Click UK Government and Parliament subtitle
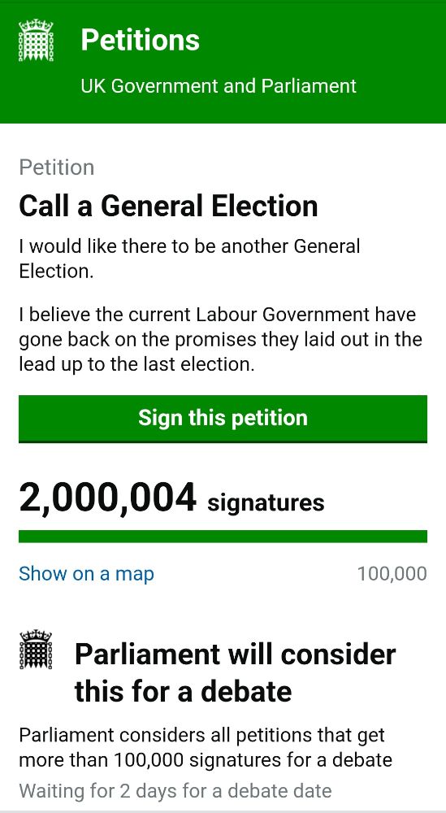Screen dimensions: 446x813 coord(218,85)
